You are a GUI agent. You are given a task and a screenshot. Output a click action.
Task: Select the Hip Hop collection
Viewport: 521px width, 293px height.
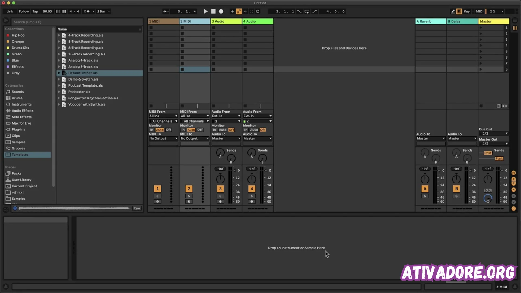(18, 35)
